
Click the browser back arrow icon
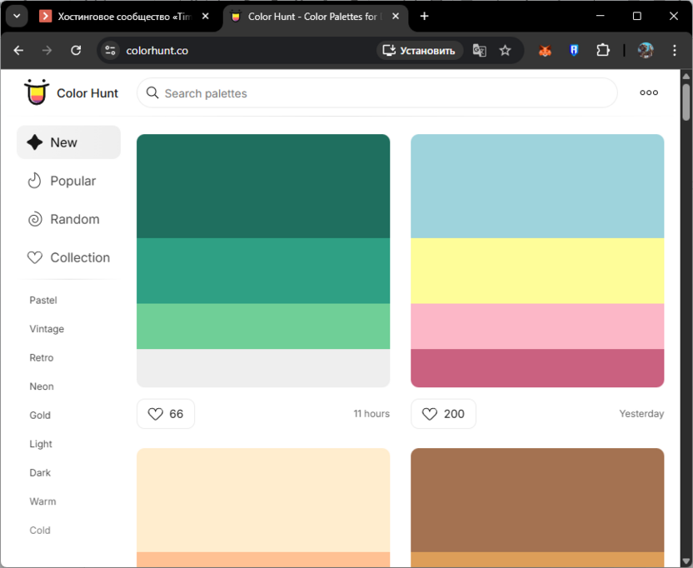click(18, 51)
